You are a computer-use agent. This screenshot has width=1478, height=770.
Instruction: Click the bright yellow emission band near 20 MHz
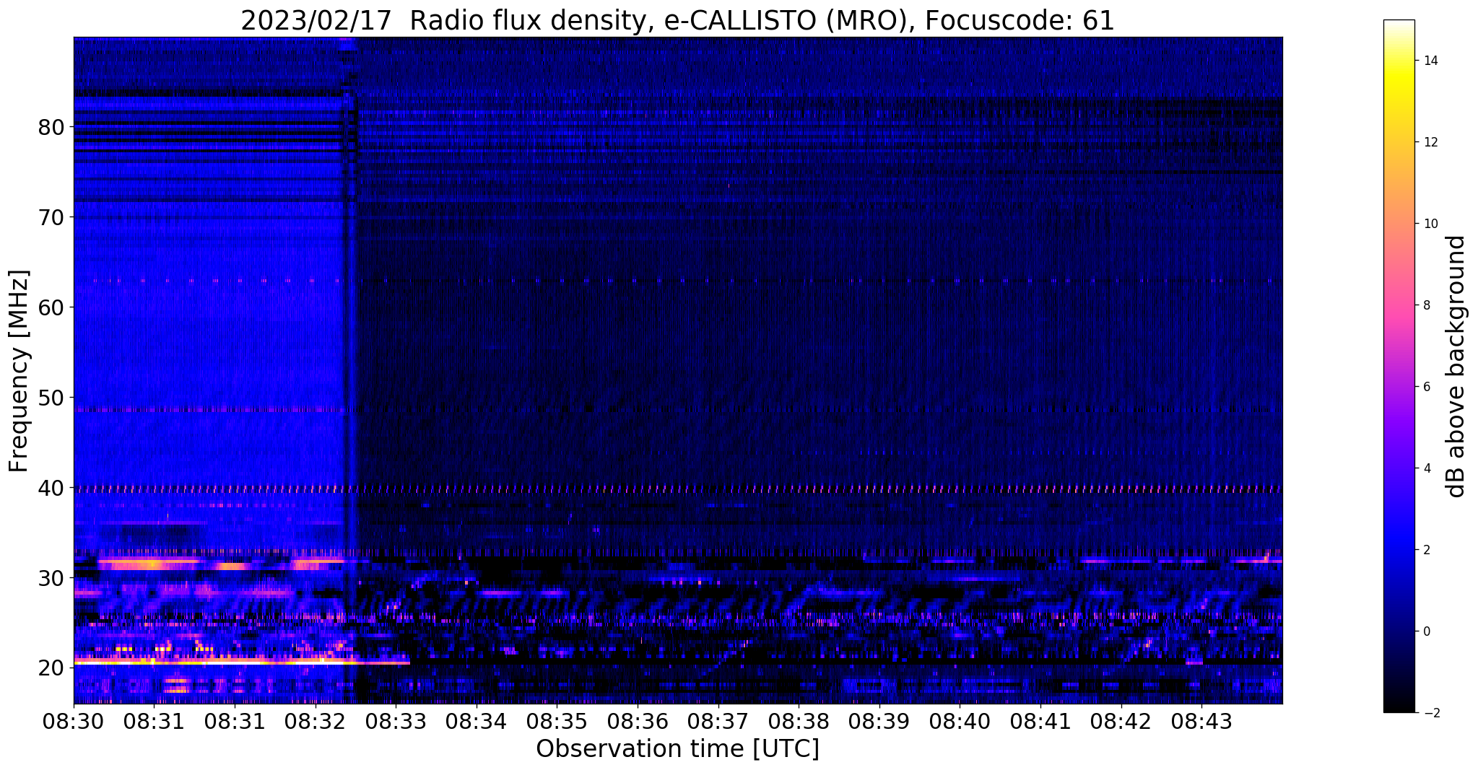pyautogui.click(x=242, y=661)
